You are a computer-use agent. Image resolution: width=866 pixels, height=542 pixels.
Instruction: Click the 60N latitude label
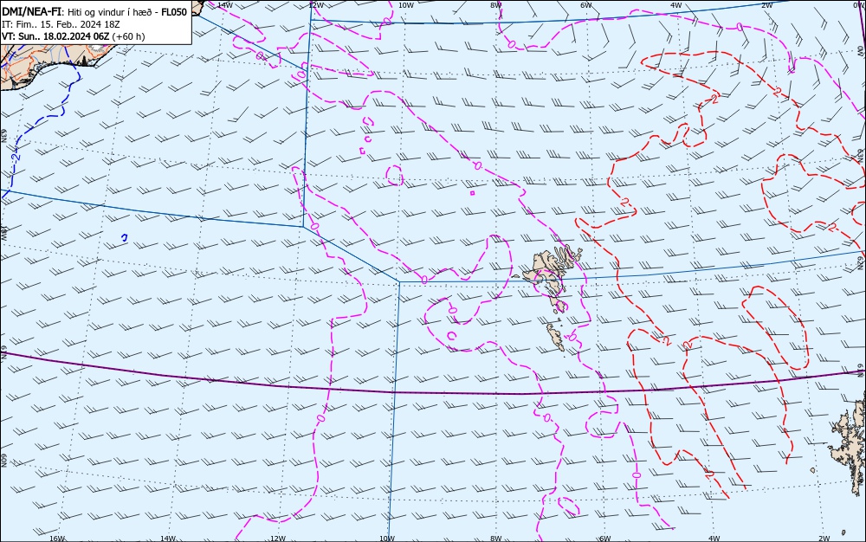pos(3,461)
